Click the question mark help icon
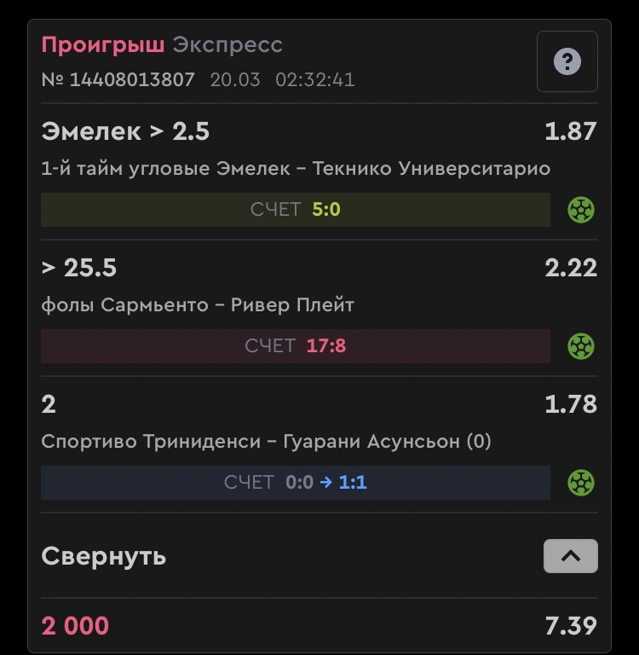Image resolution: width=639 pixels, height=655 pixels. (567, 61)
